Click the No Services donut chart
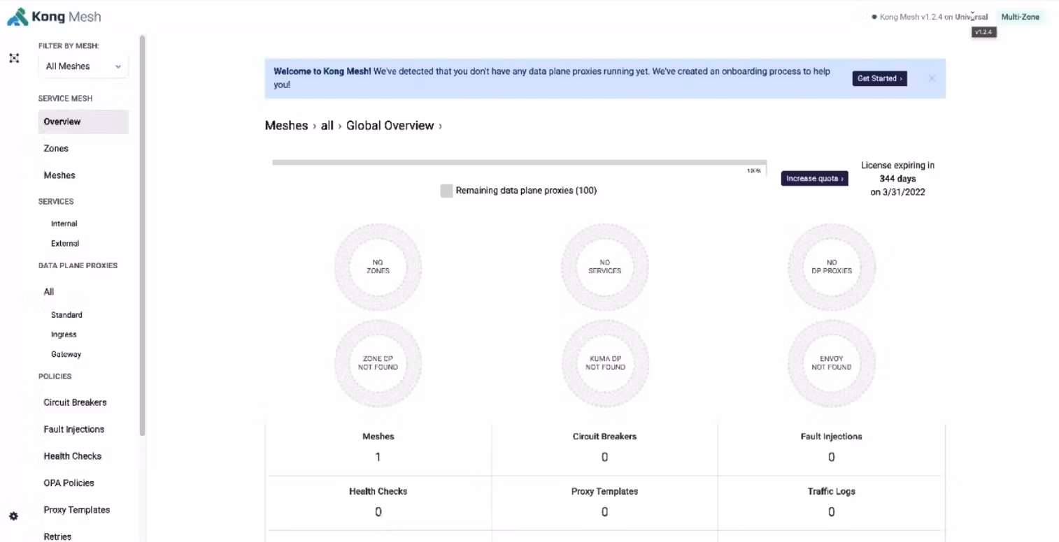 click(x=604, y=267)
